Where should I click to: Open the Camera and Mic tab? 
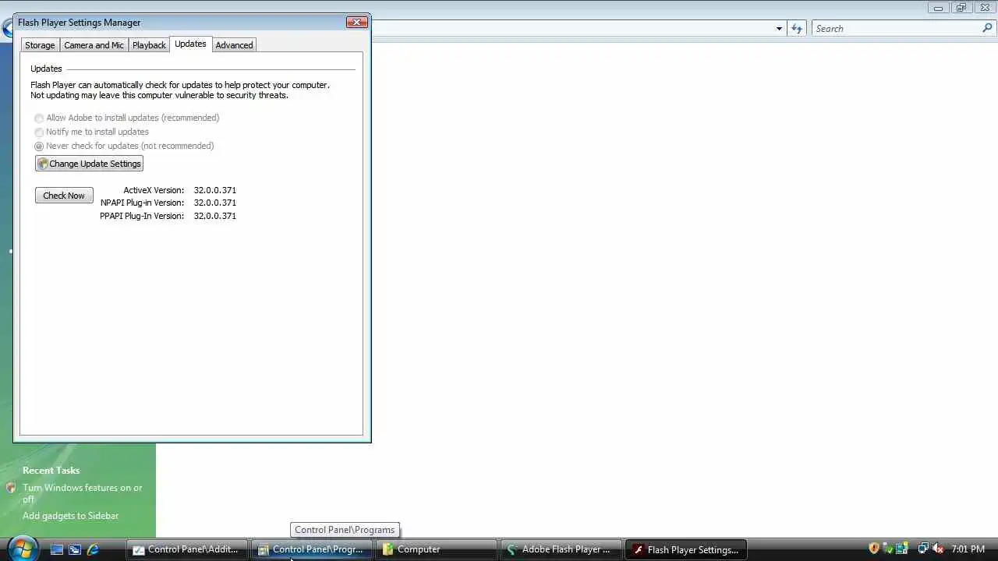94,45
